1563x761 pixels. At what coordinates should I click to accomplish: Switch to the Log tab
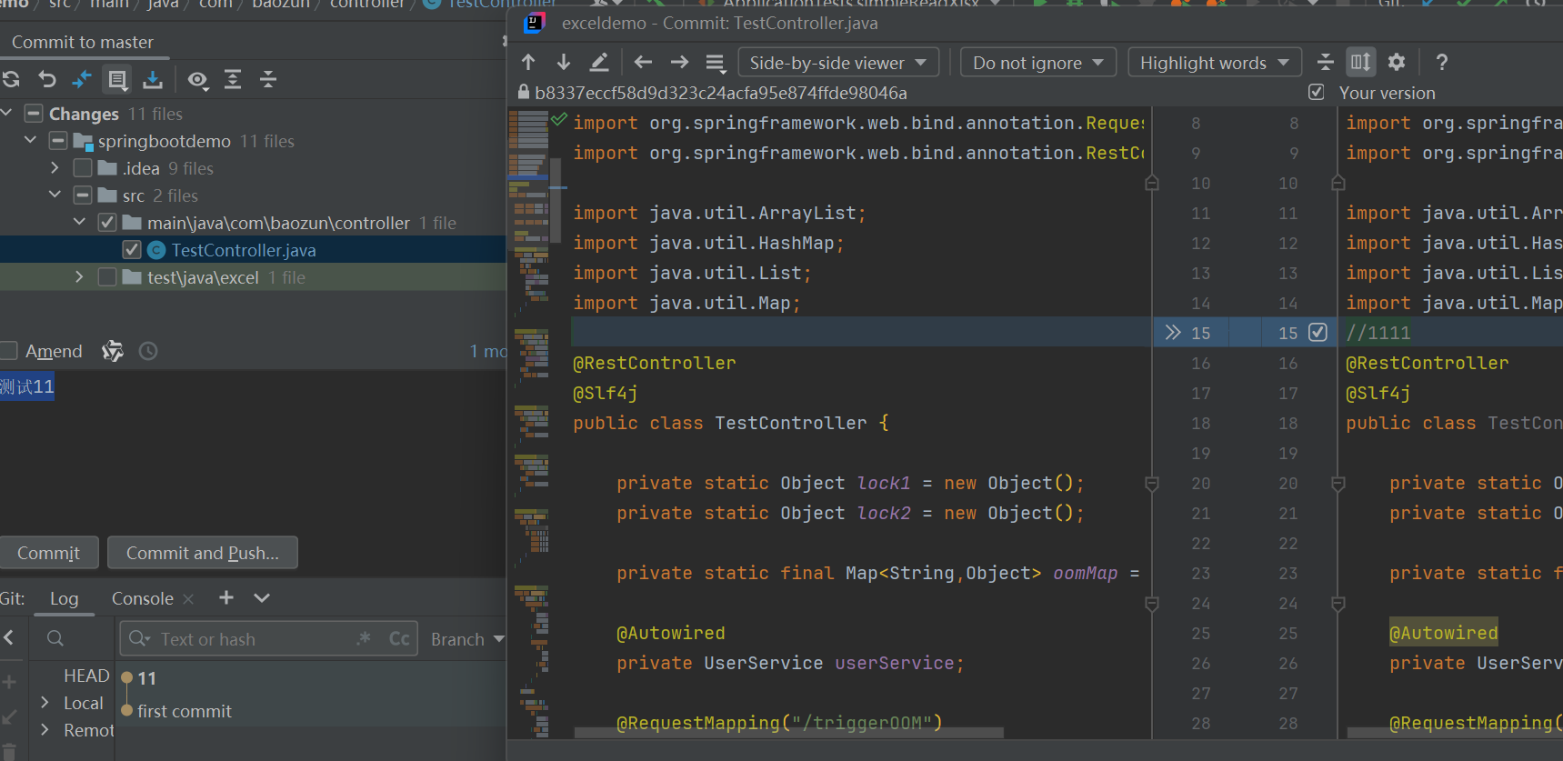click(64, 598)
